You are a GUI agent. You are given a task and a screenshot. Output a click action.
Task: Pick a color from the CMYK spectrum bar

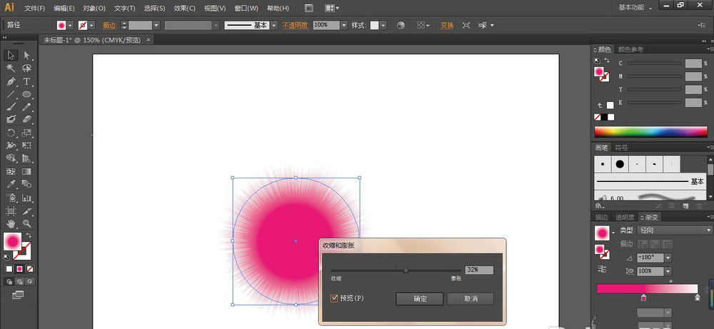[648, 132]
